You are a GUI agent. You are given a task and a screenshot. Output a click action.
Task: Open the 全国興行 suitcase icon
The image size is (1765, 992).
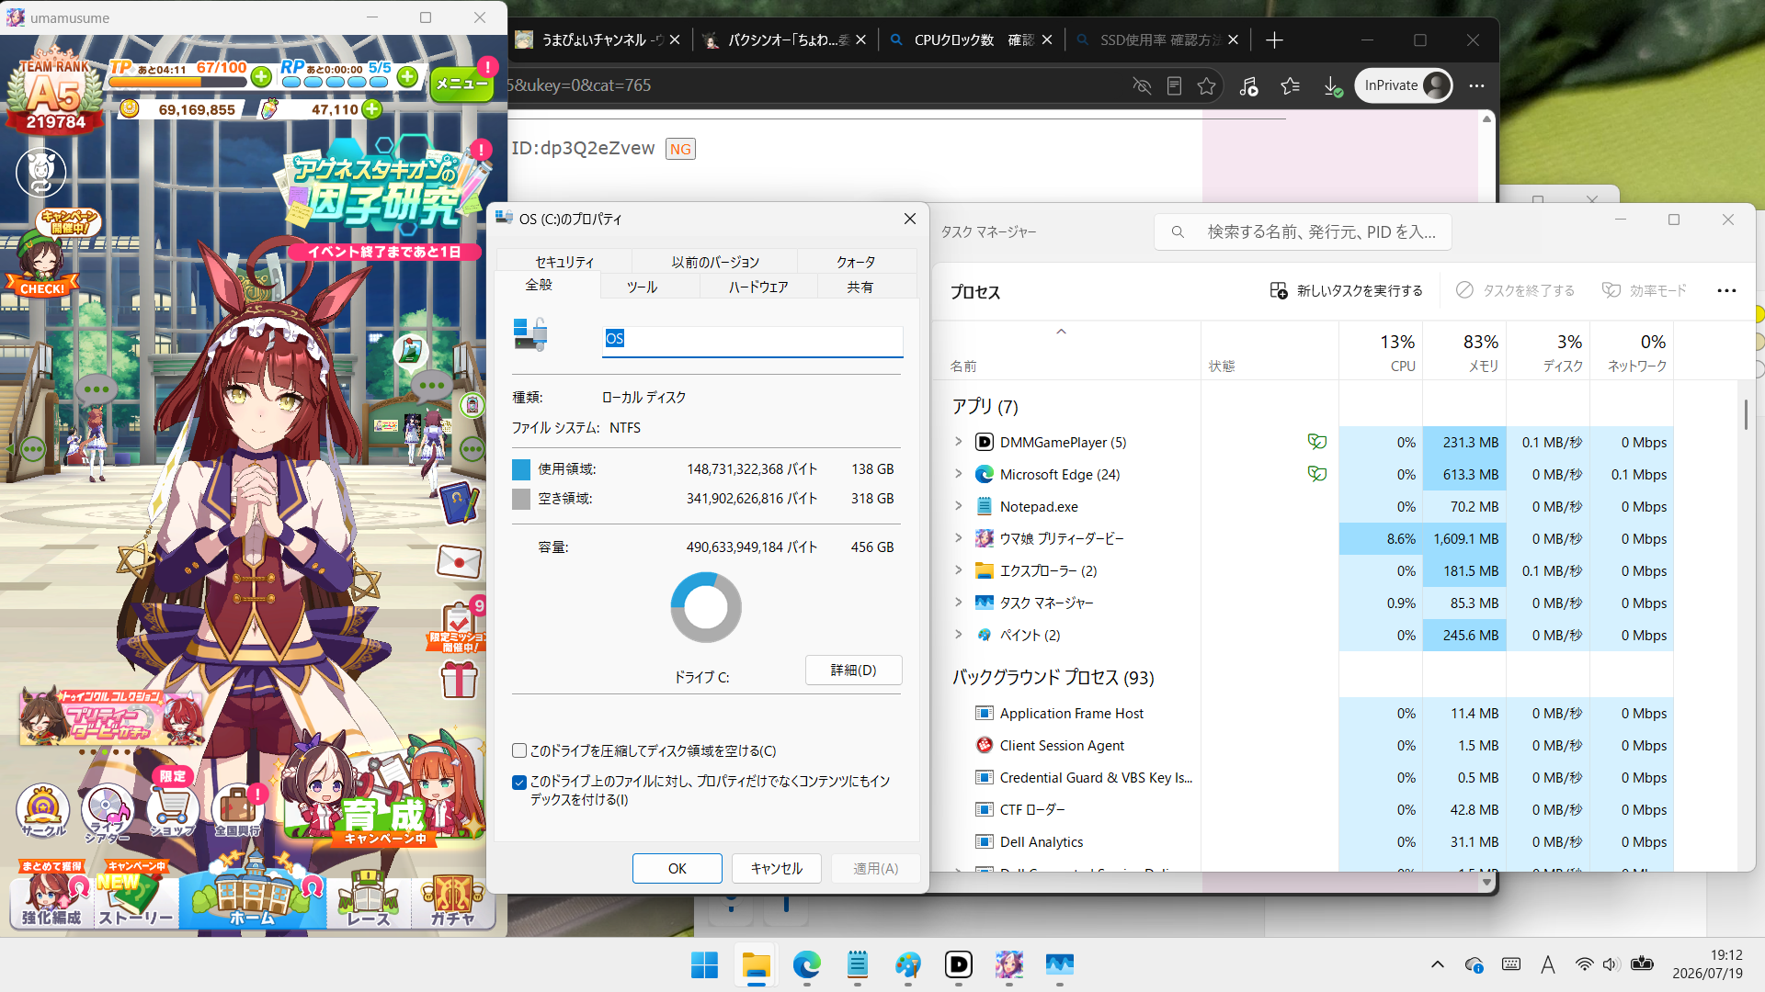tap(237, 811)
